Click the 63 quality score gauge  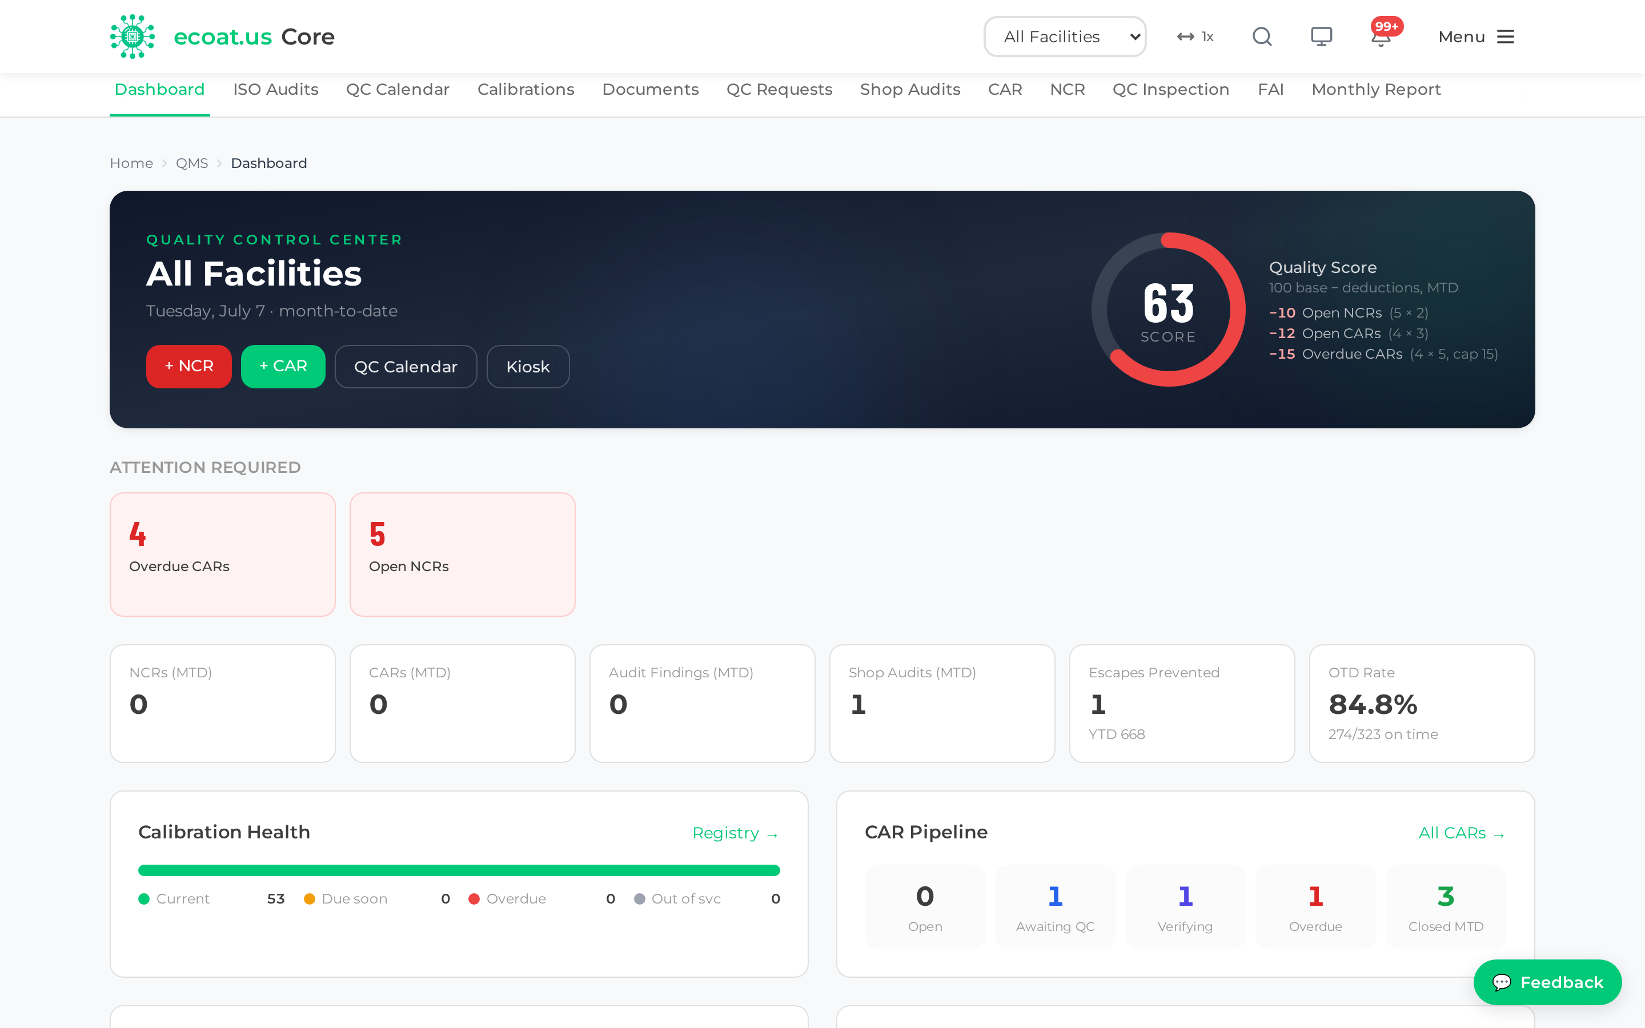pos(1169,310)
